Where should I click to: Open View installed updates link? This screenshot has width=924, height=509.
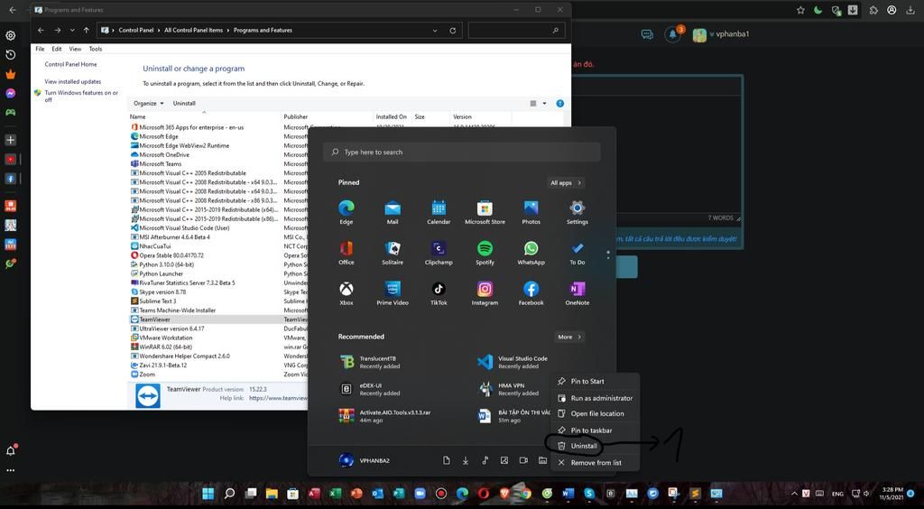click(73, 82)
